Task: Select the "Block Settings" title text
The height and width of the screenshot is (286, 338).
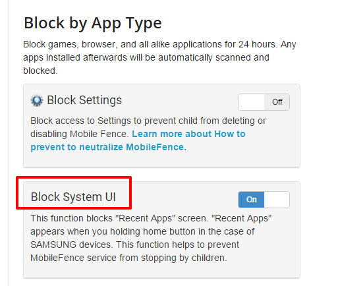Action: [84, 100]
